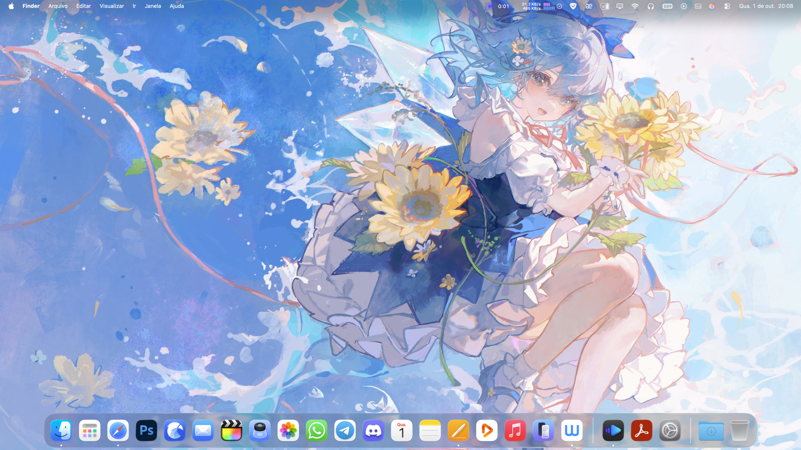The height and width of the screenshot is (450, 801).
Task: Click the Janela menu item
Action: point(153,6)
